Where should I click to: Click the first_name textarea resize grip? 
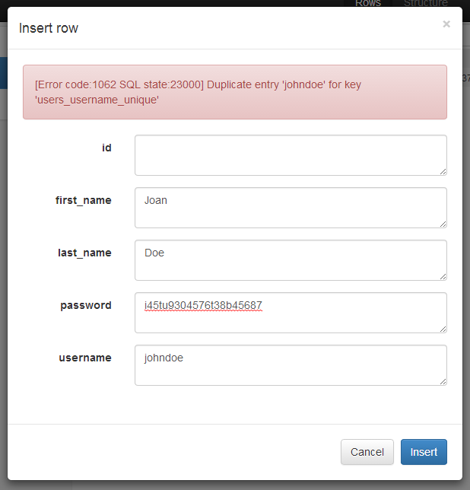point(443,224)
